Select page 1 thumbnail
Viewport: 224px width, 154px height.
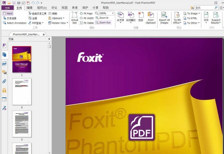(x=22, y=60)
